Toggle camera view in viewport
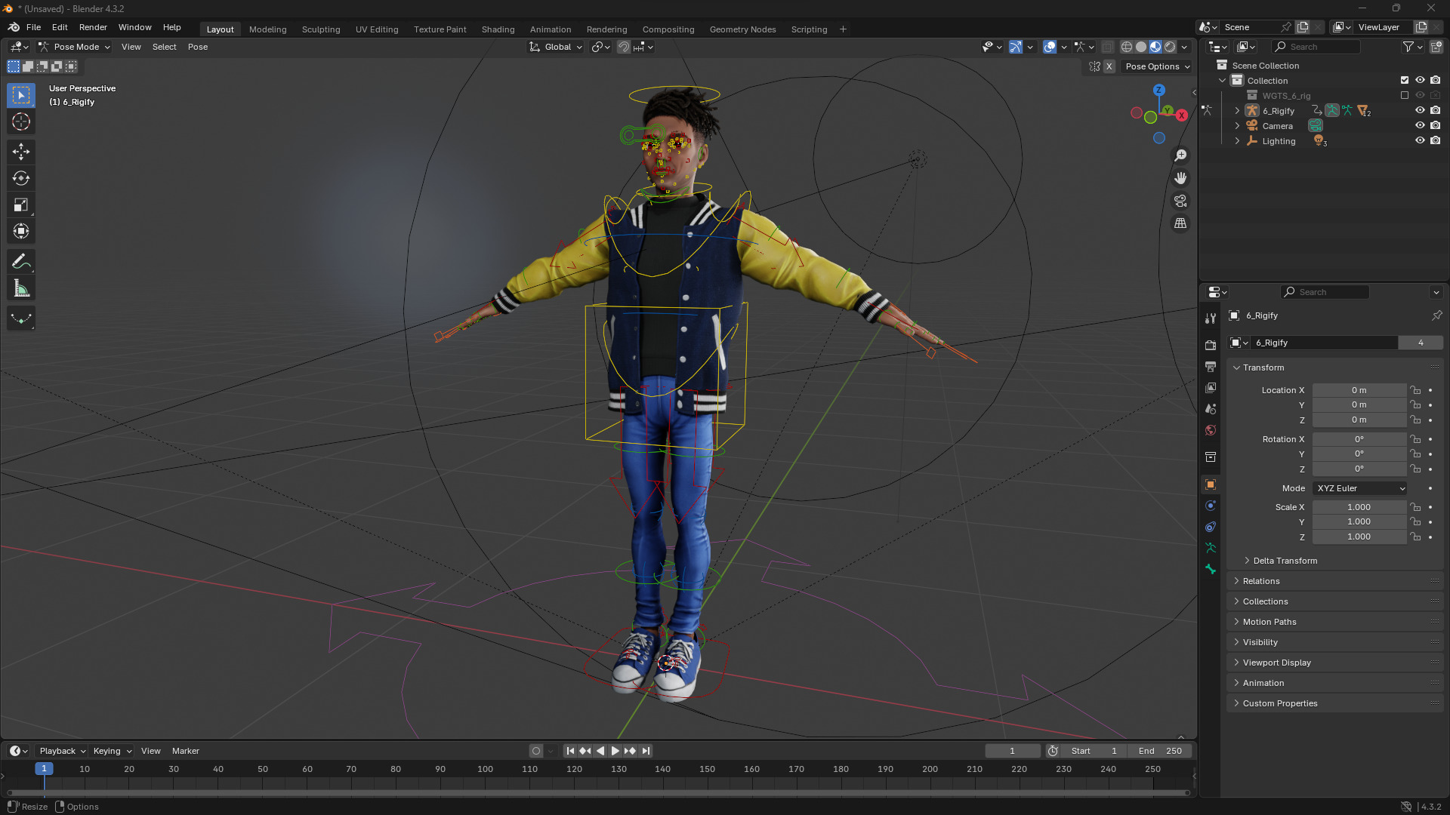The width and height of the screenshot is (1450, 815). (x=1180, y=201)
